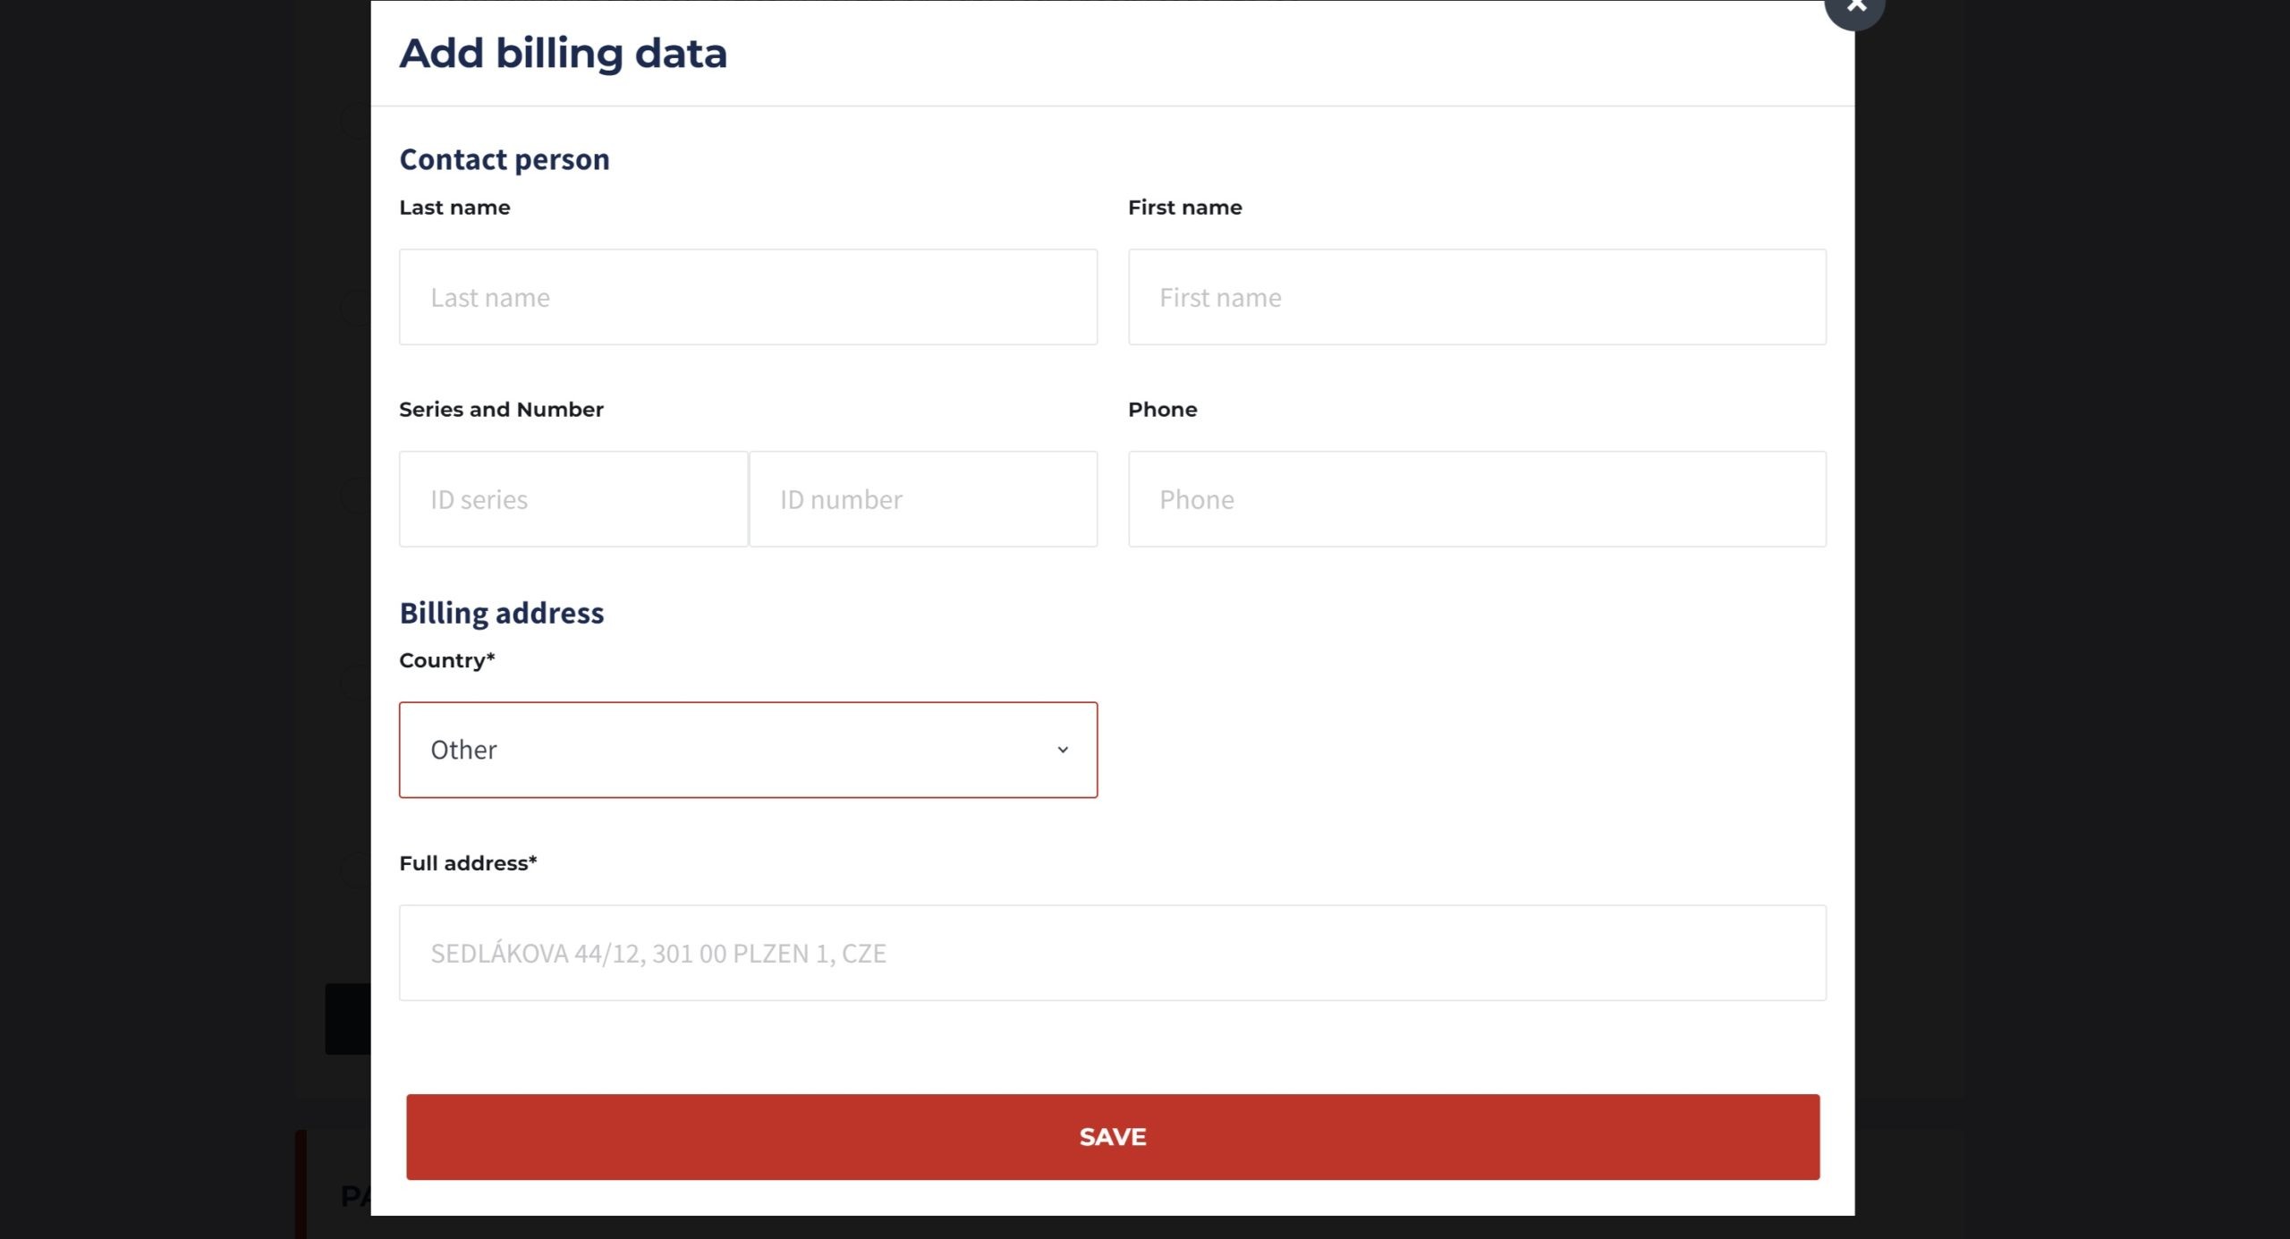Viewport: 2290px width, 1239px height.
Task: Click the 'Full address*' required label
Action: [x=468, y=863]
